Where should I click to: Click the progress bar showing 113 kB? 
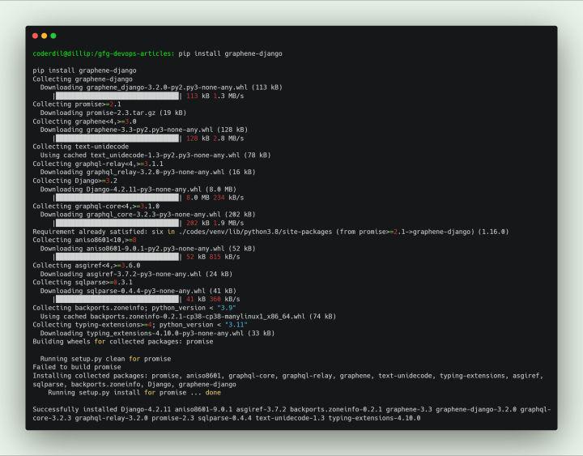pyautogui.click(x=117, y=96)
